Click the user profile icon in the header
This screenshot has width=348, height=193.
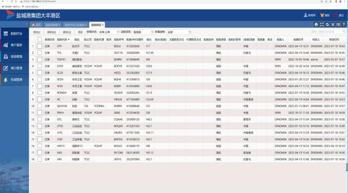tap(306, 15)
